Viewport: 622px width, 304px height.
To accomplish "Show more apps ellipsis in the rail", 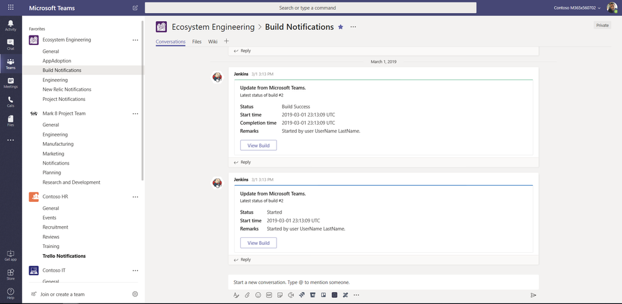I will coord(11,140).
